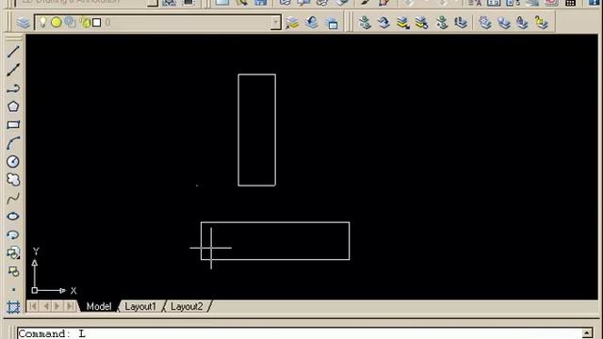Jump to first layout tab arrow
603x339 pixels.
click(34, 306)
